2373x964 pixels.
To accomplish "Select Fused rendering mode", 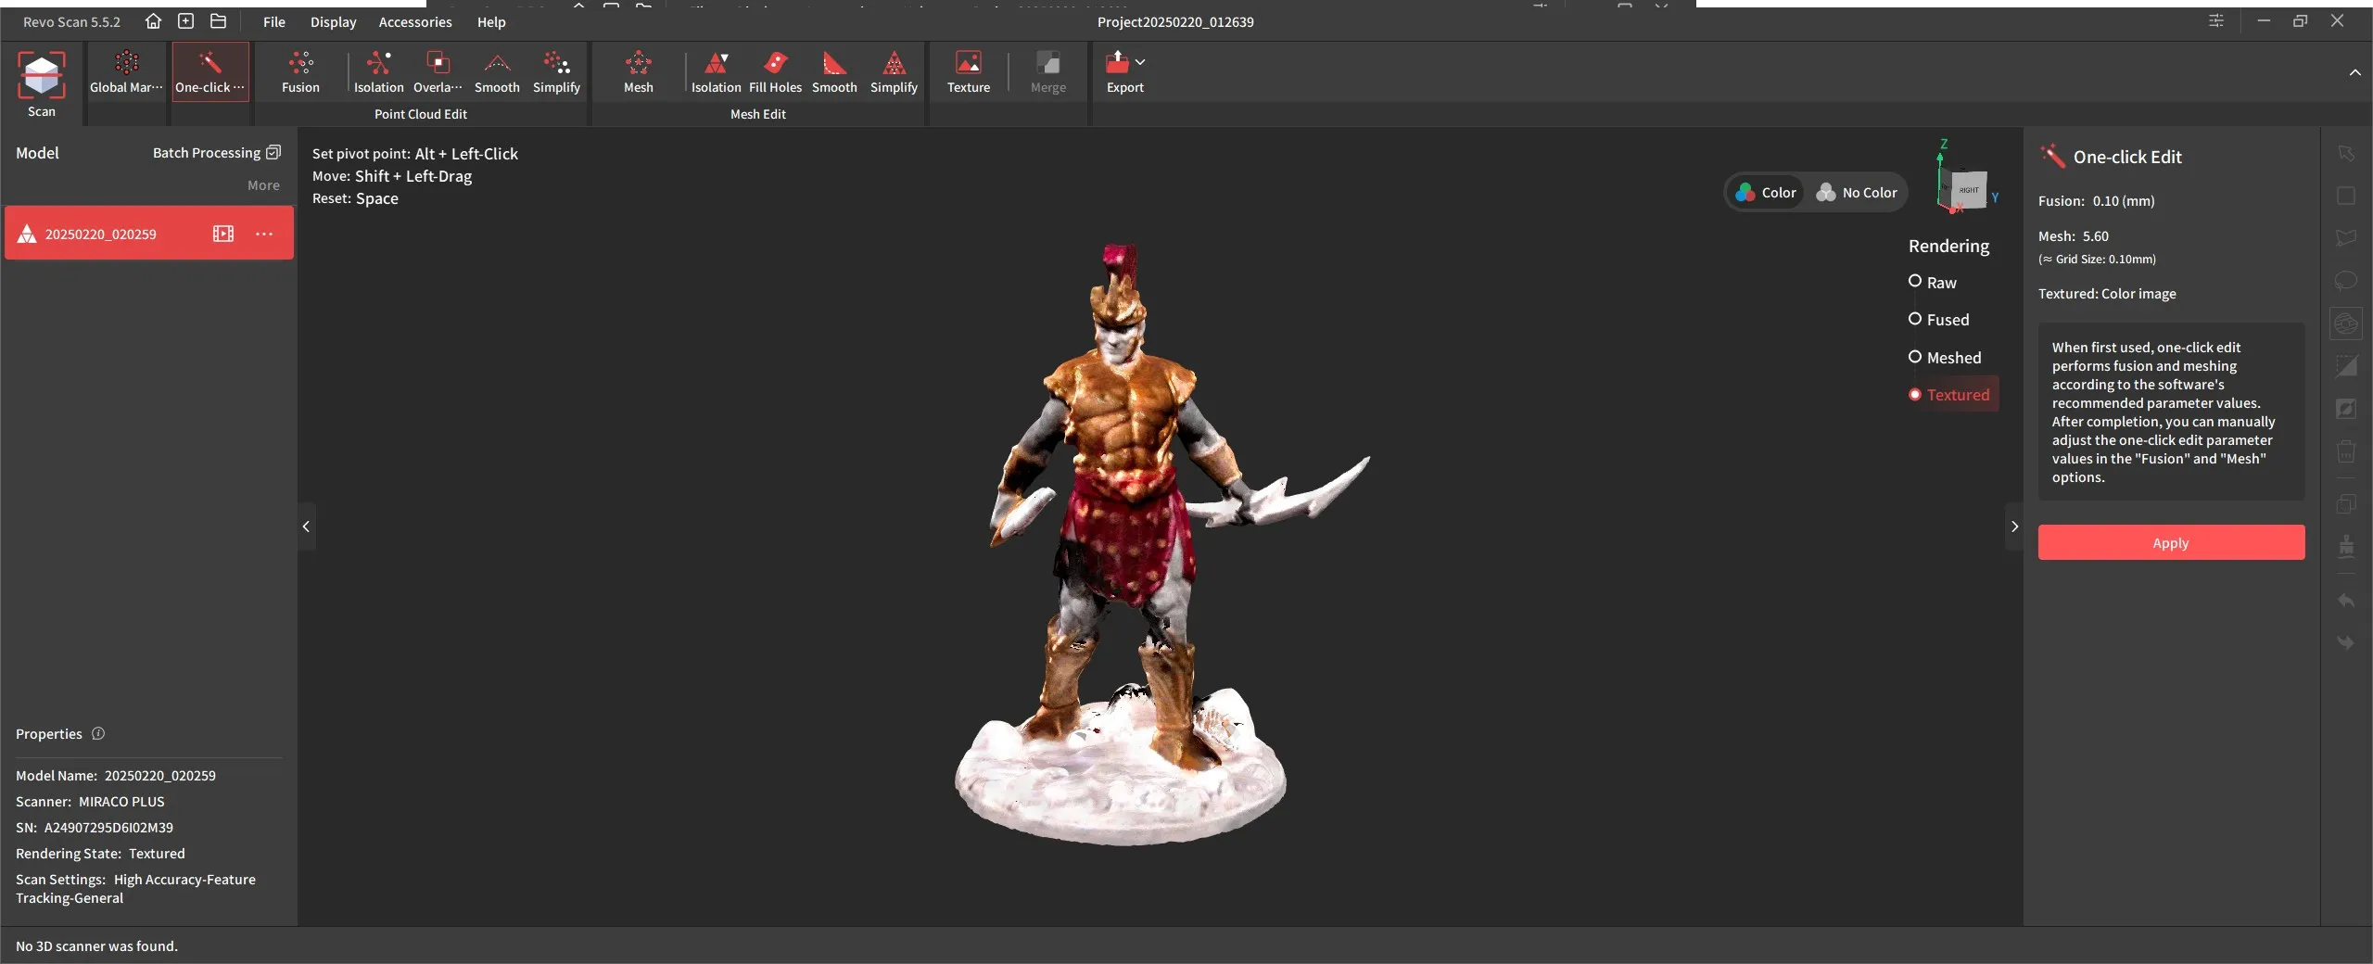I will [1938, 319].
